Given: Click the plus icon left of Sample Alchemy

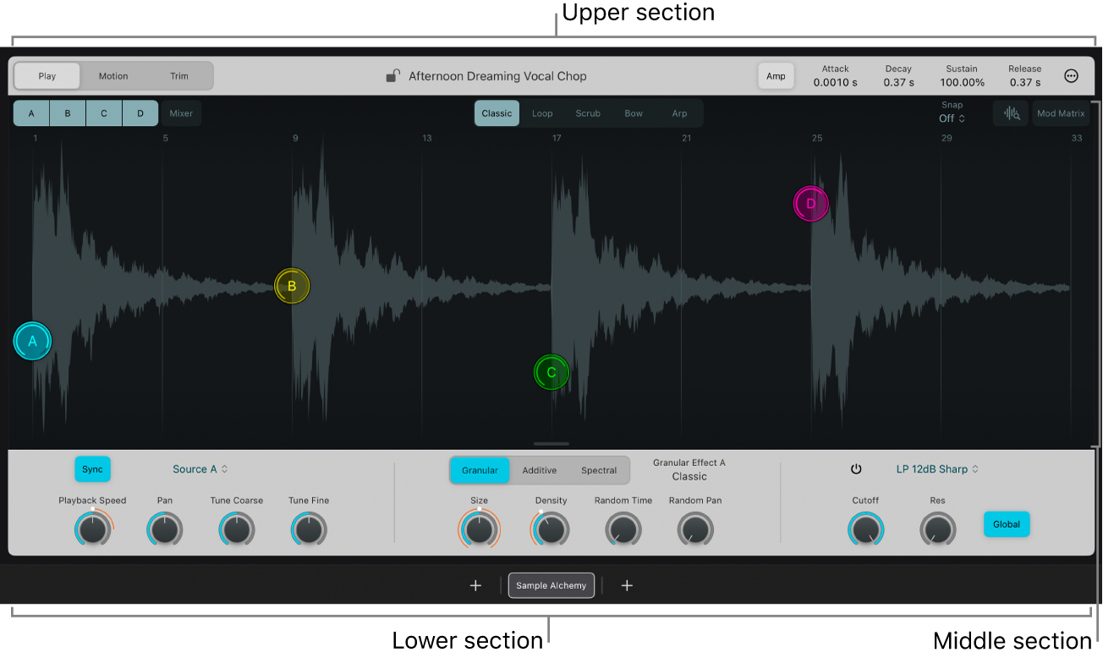Looking at the screenshot, I should [475, 585].
